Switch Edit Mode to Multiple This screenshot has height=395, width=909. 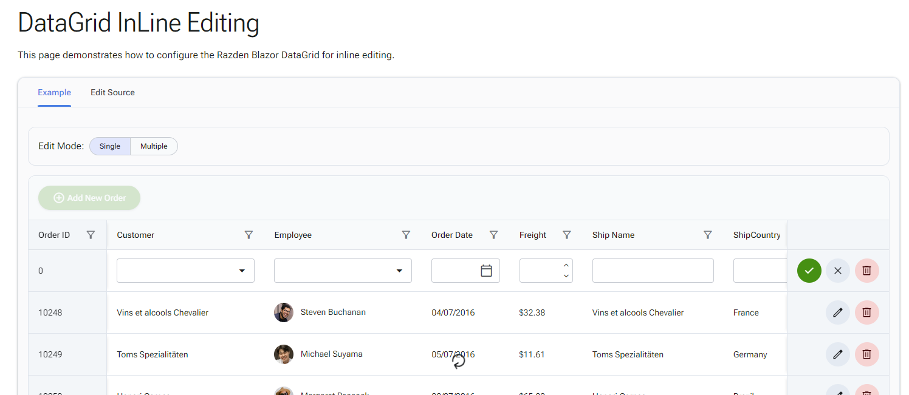tap(154, 146)
